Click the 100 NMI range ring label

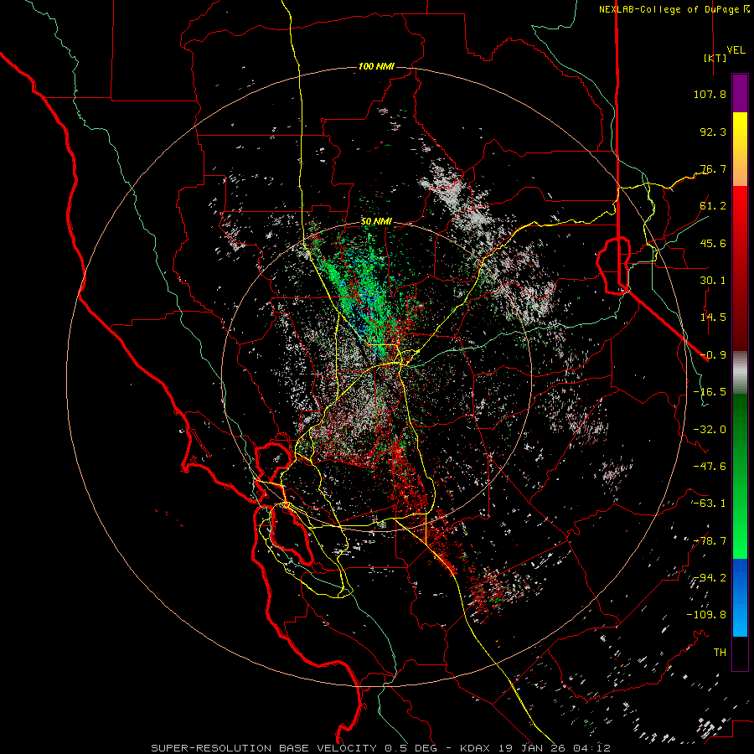(x=376, y=66)
